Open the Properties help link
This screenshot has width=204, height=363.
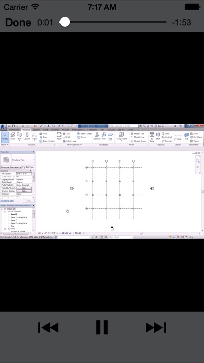pyautogui.click(x=7, y=201)
